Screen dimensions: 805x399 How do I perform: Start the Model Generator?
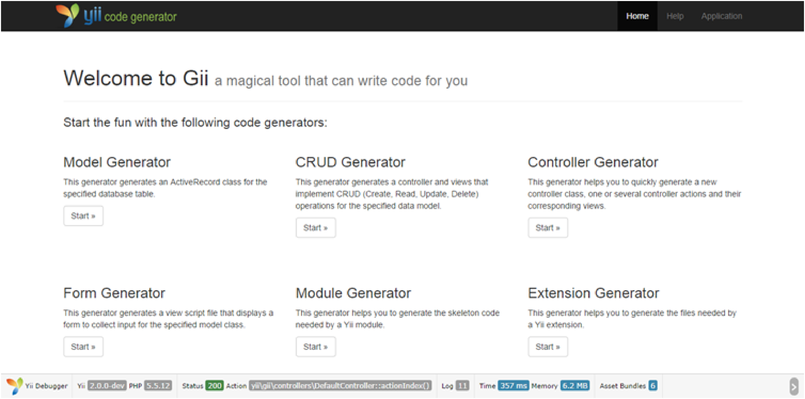83,216
